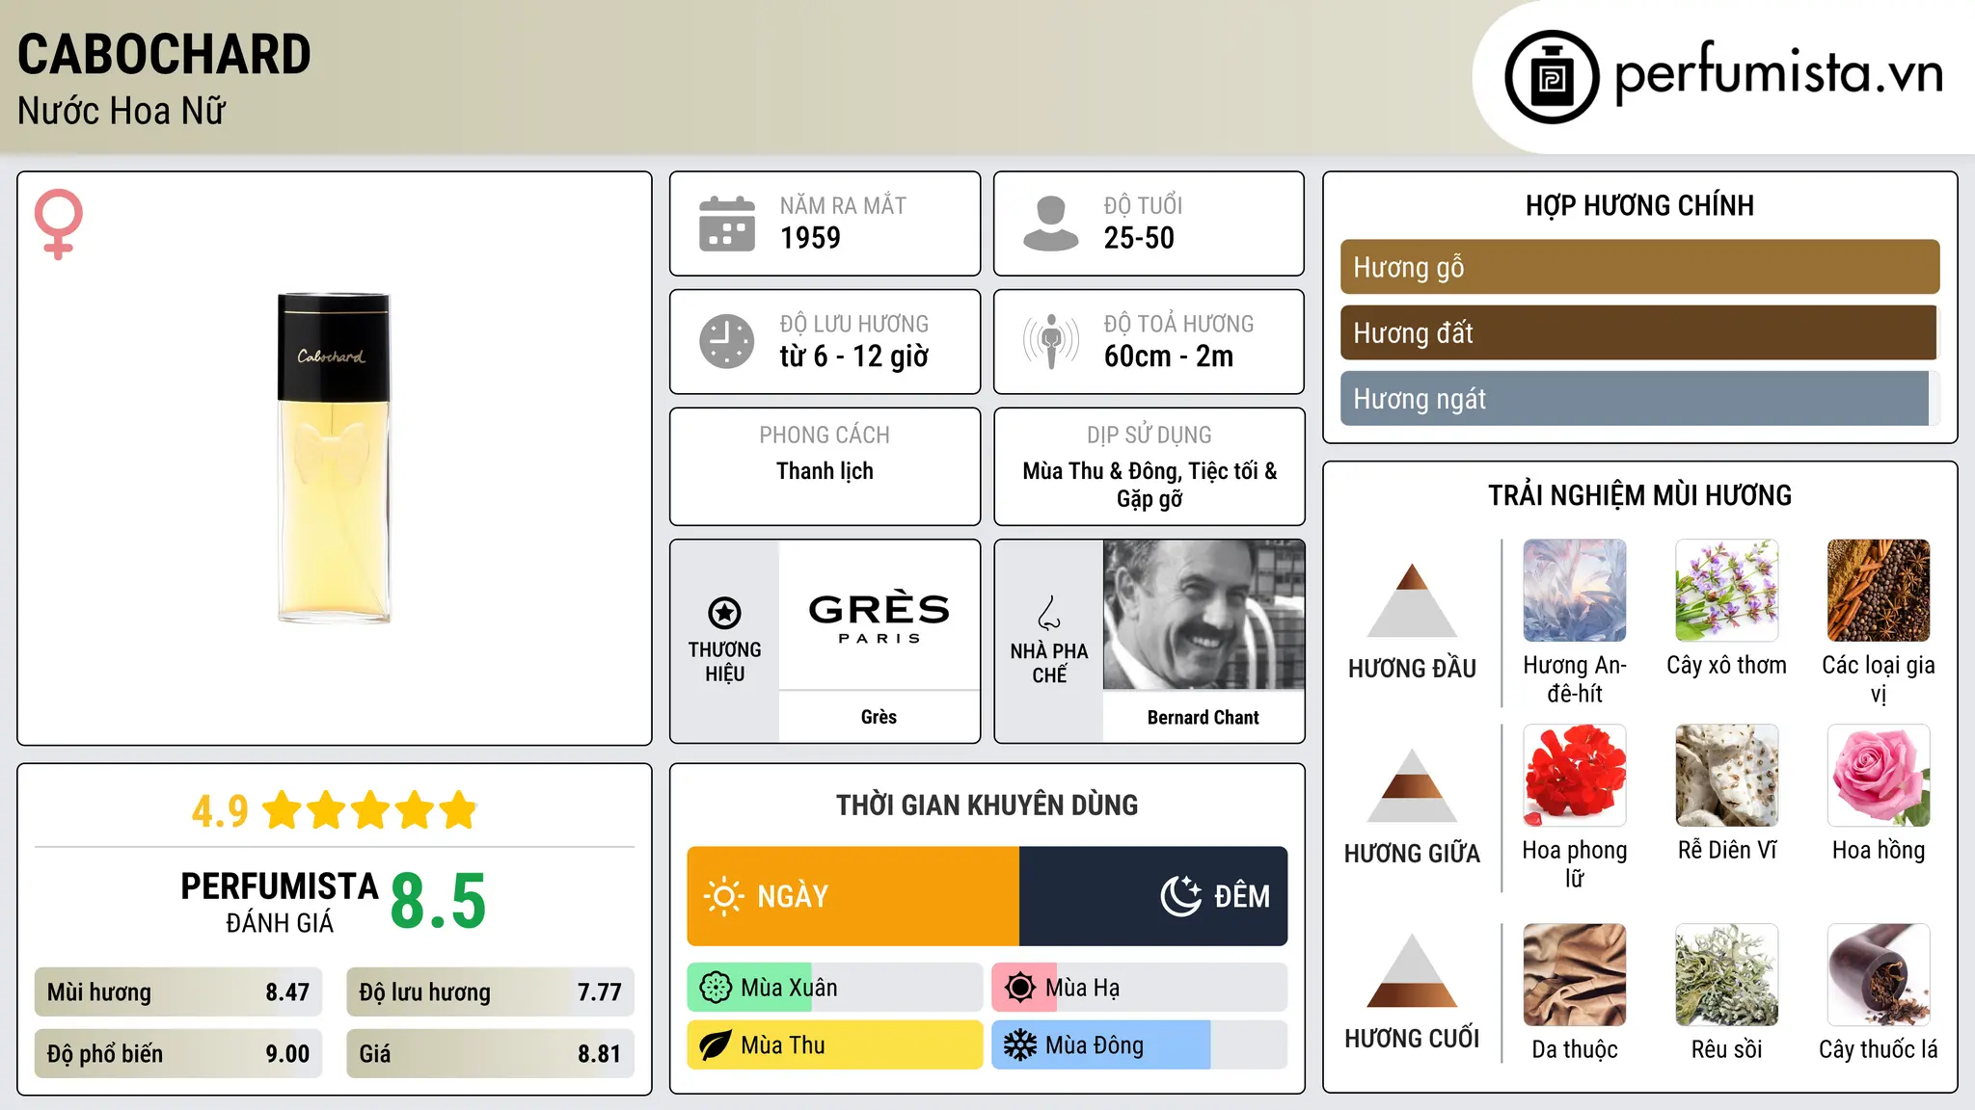Click the Hương ngát accord bar
Screen dimensions: 1975x1110
click(1639, 398)
